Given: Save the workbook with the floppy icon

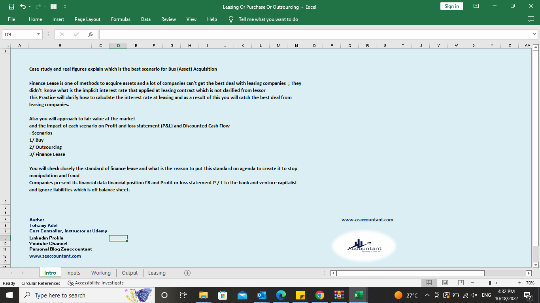Looking at the screenshot, I should pyautogui.click(x=11, y=6).
